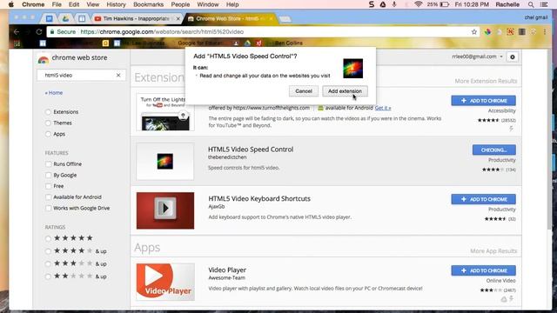The image size is (557, 313).
Task: Open the web store settings gear
Action: coord(513,57)
